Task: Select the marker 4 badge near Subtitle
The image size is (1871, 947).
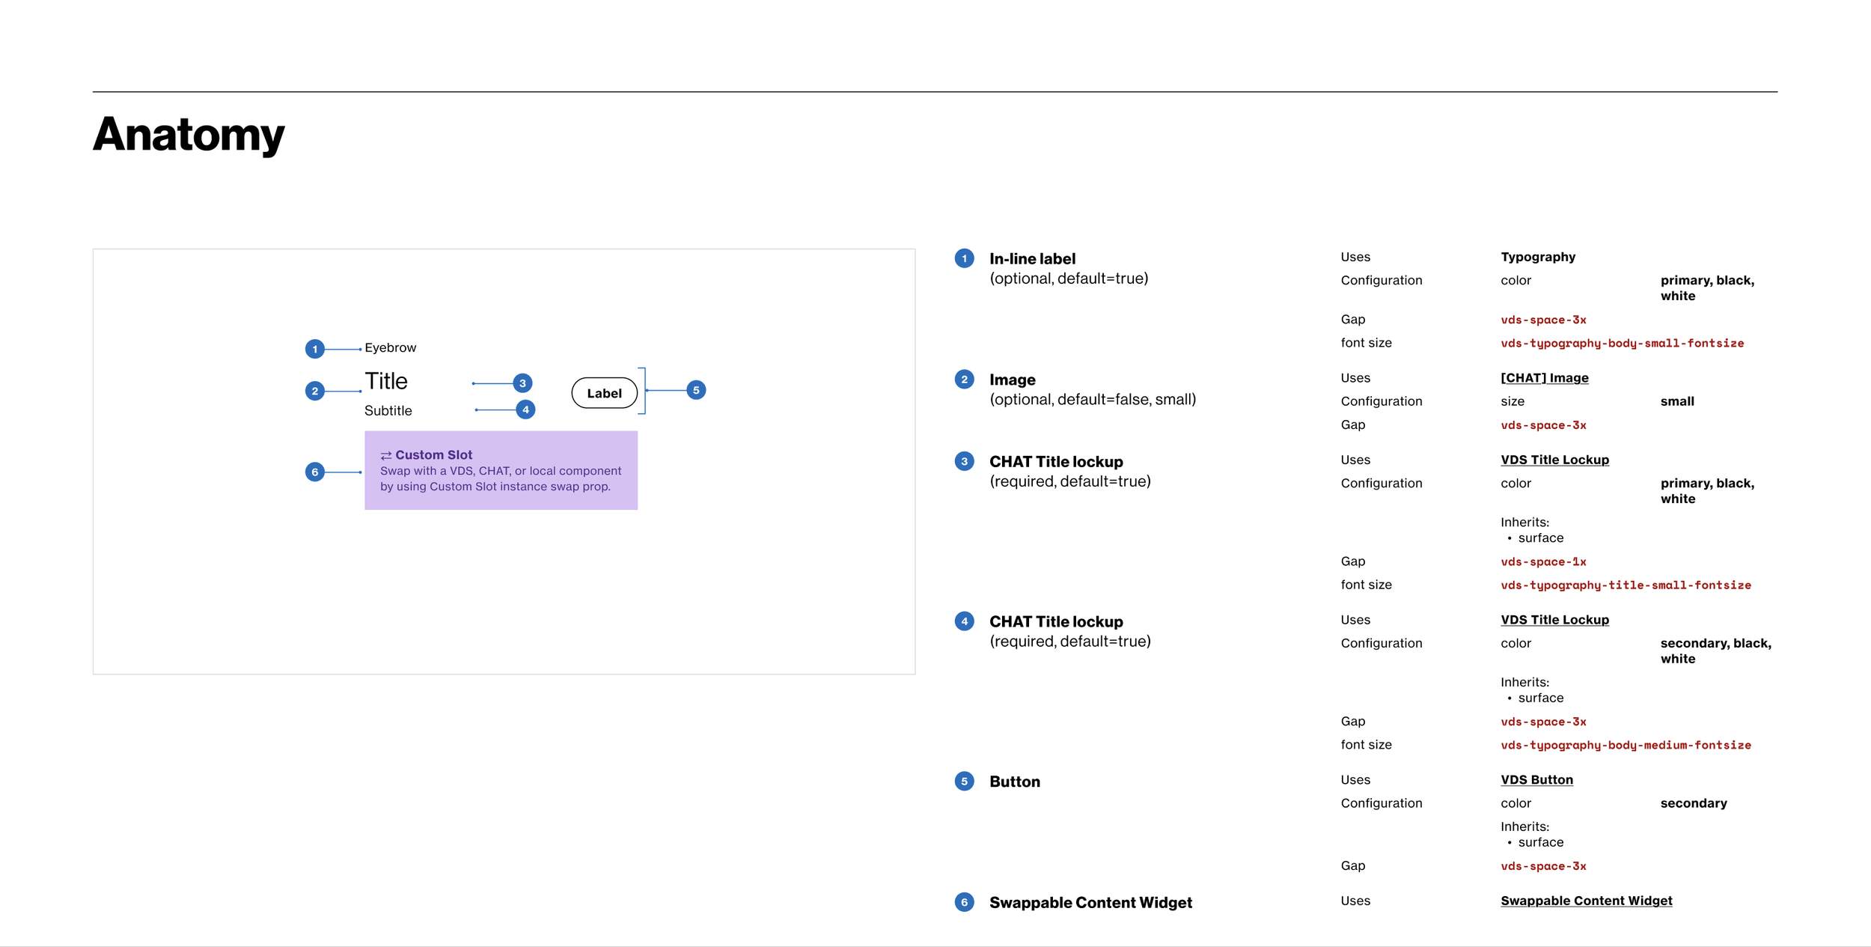Action: [x=525, y=409]
